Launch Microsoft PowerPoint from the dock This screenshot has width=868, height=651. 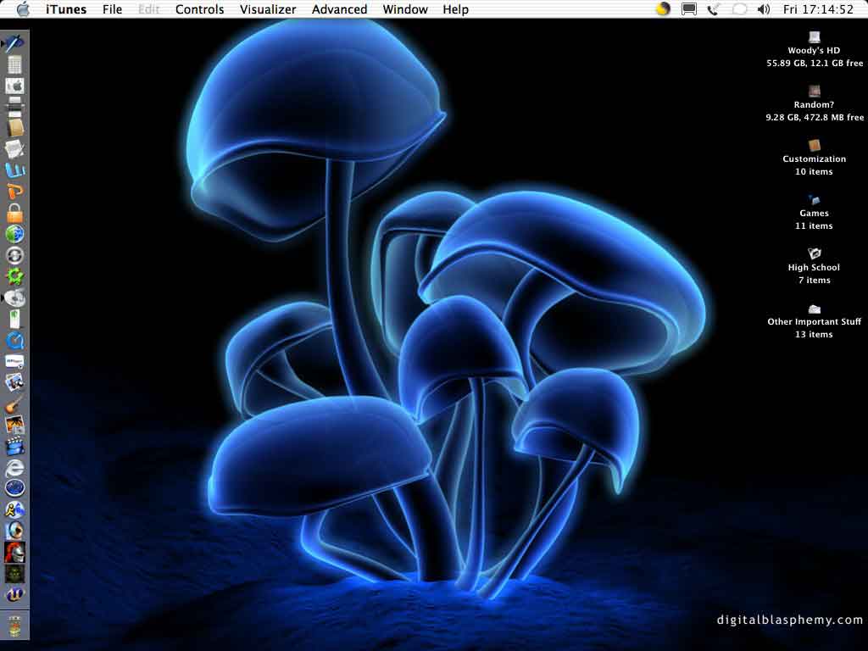click(14, 192)
